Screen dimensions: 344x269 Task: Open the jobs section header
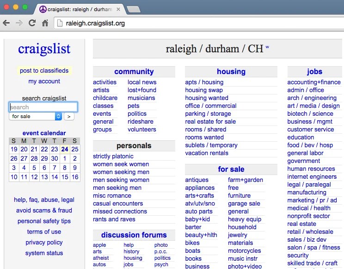coord(314,71)
